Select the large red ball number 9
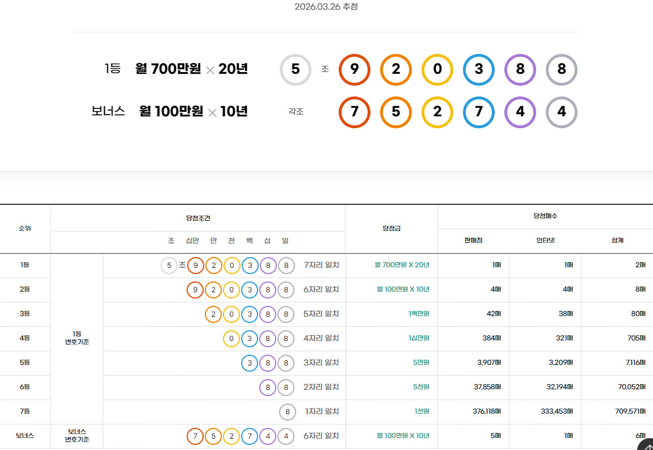This screenshot has width=653, height=450. (354, 70)
